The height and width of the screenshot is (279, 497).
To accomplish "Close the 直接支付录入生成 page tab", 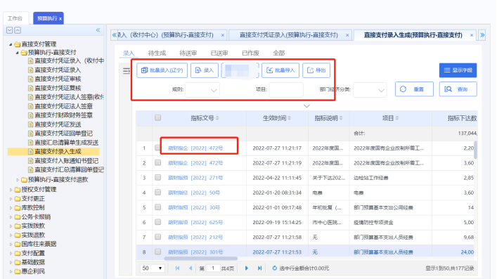I will click(x=472, y=35).
